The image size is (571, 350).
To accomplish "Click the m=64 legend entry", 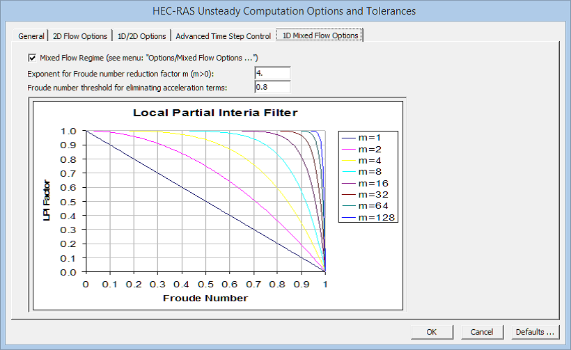I will (366, 205).
